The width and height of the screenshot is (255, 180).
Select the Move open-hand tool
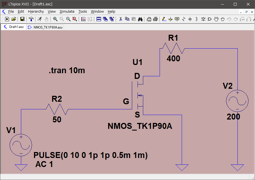pos(216,19)
